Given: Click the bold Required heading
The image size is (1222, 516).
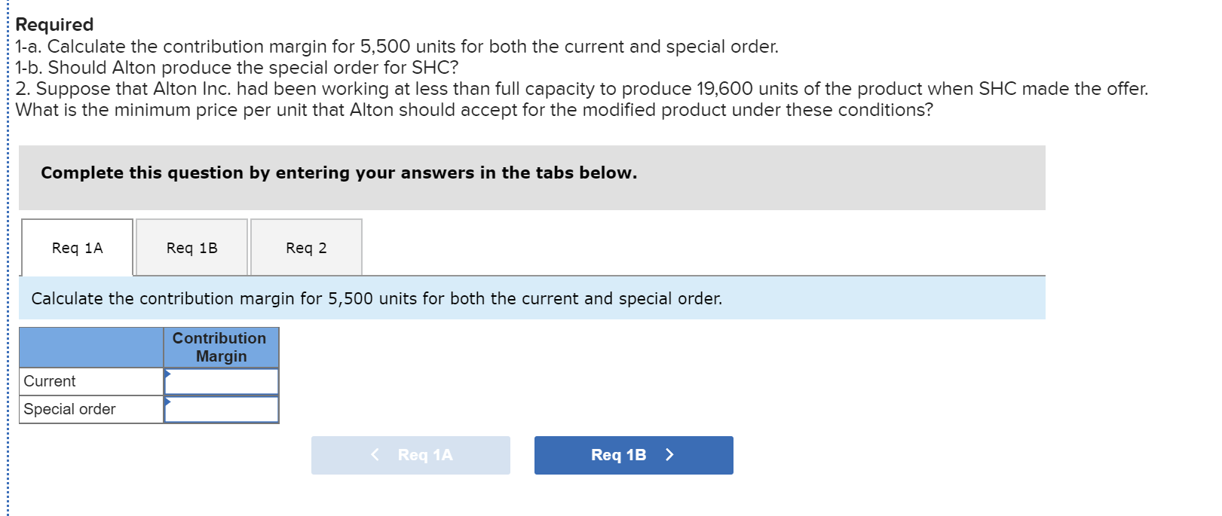Looking at the screenshot, I should (54, 25).
